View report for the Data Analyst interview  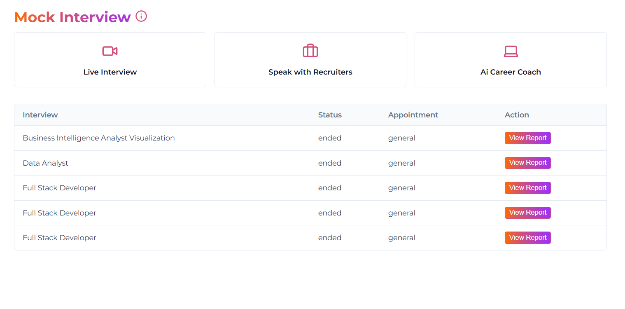[527, 163]
